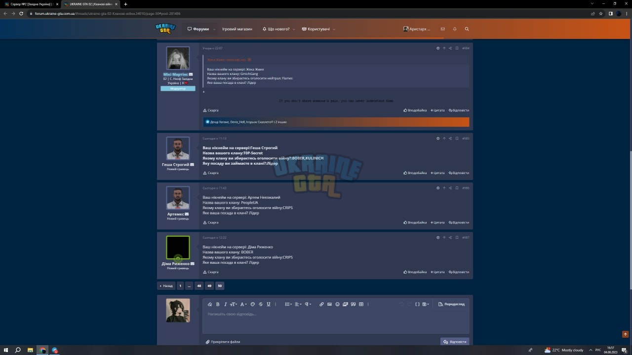Click the insert table icon in editor
Viewport: 632px width, 355px height.
coord(361,304)
